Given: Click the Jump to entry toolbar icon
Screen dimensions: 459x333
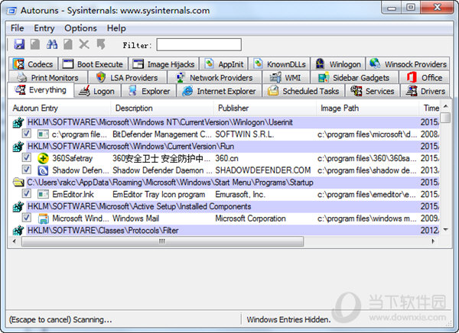Looking at the screenshot, I should (x=101, y=44).
